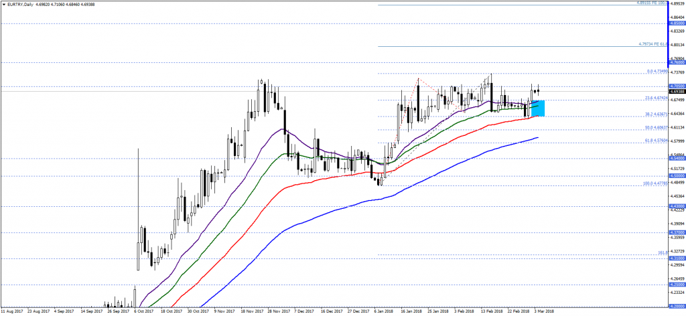Select the red dashed Fibonacci trend line

pos(411,98)
